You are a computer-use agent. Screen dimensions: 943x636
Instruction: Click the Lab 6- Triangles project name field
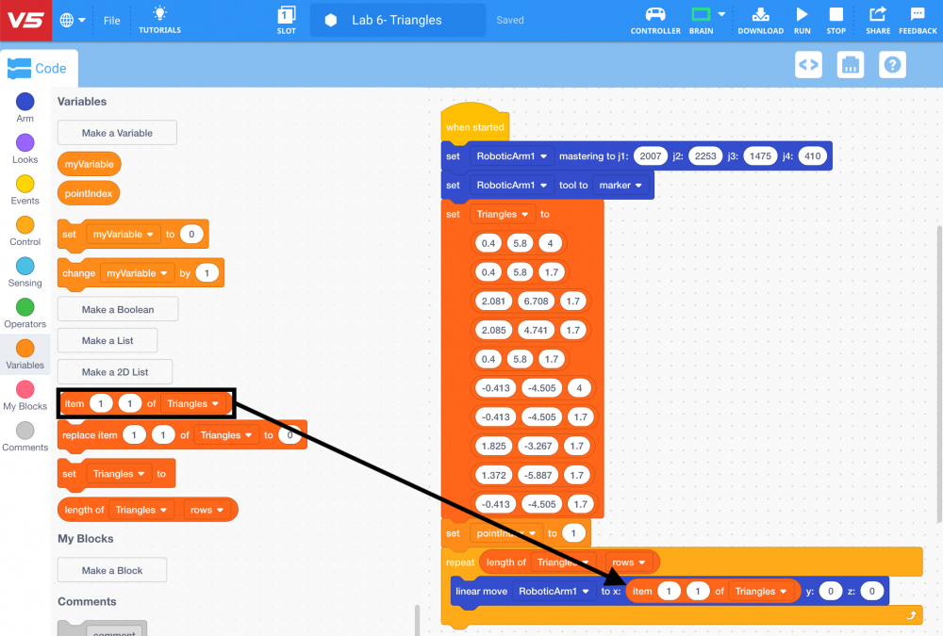(397, 19)
